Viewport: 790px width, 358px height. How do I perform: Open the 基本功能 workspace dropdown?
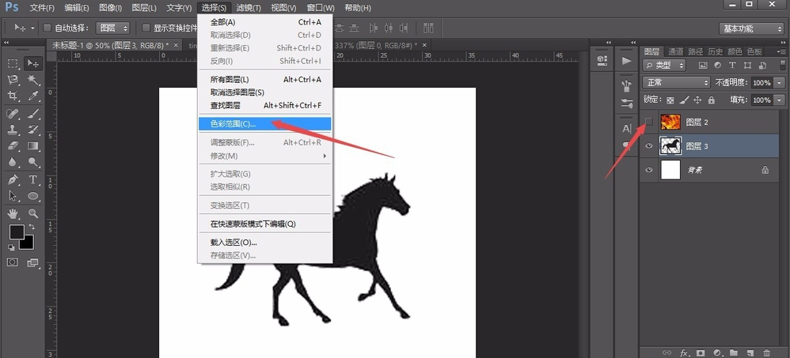[x=751, y=28]
